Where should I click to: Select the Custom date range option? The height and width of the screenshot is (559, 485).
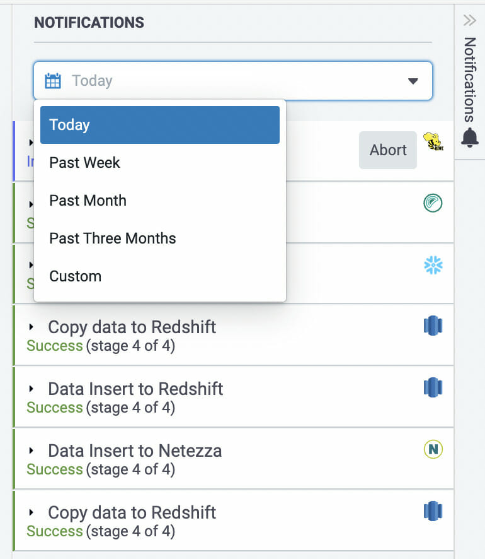point(75,276)
